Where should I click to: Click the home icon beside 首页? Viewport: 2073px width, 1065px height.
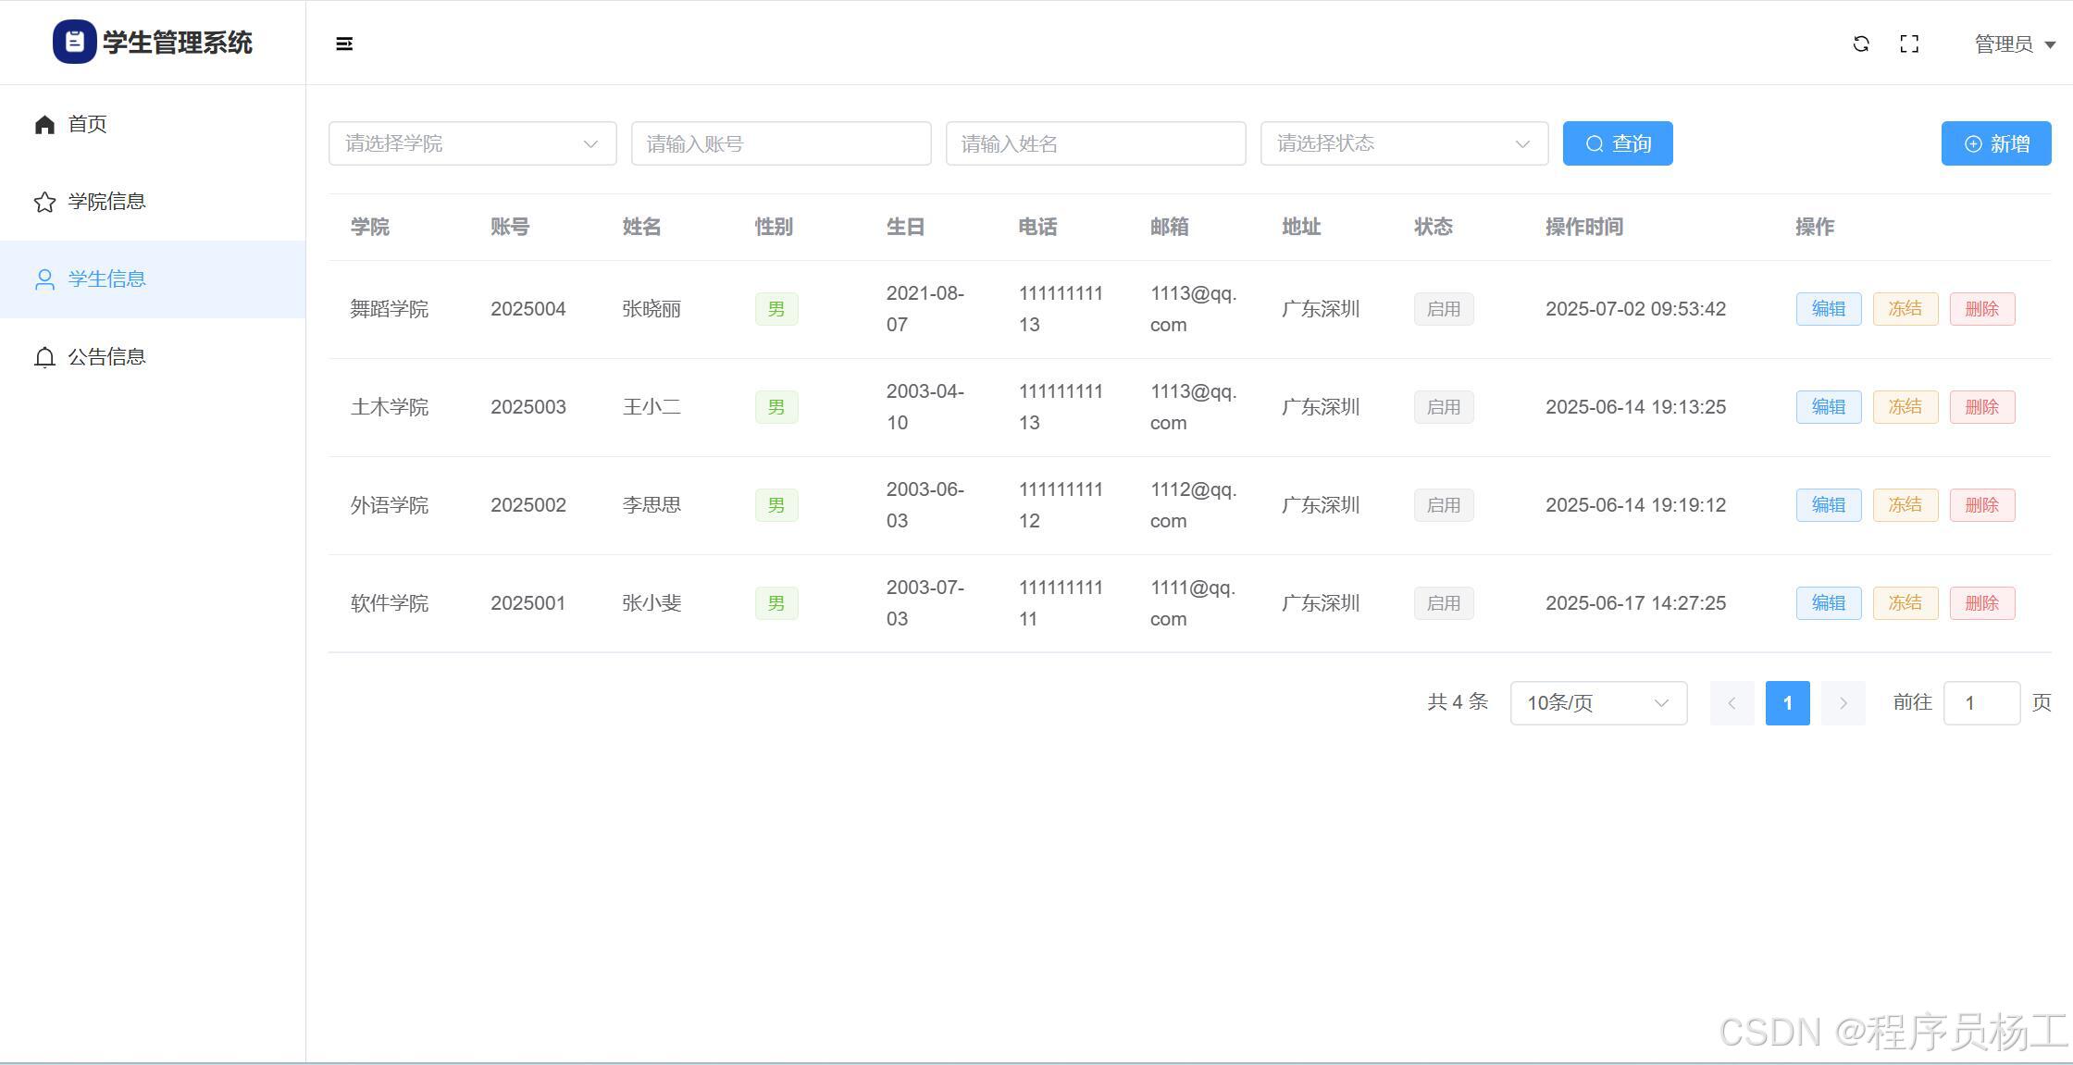[x=44, y=124]
